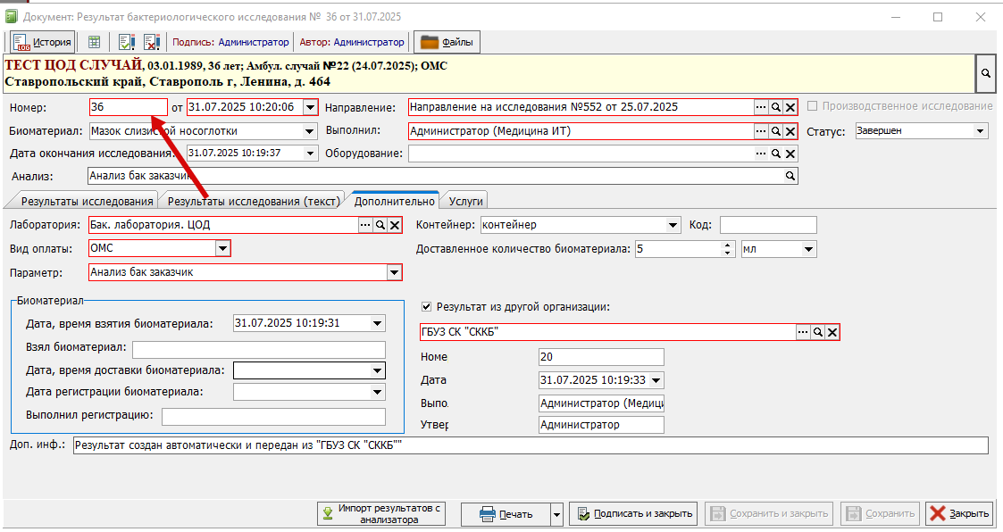Increase Доставленное количество биоматериала spinner
Image resolution: width=1003 pixels, height=532 pixels.
click(727, 245)
